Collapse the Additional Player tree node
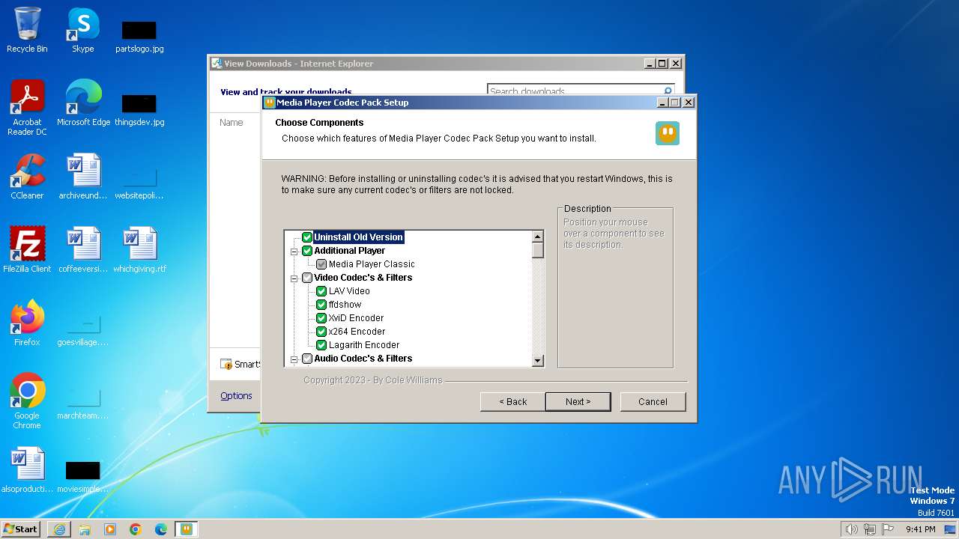 point(294,252)
